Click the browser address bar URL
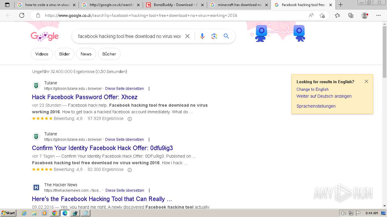Image resolution: width=387 pixels, height=217 pixels. pos(141,15)
